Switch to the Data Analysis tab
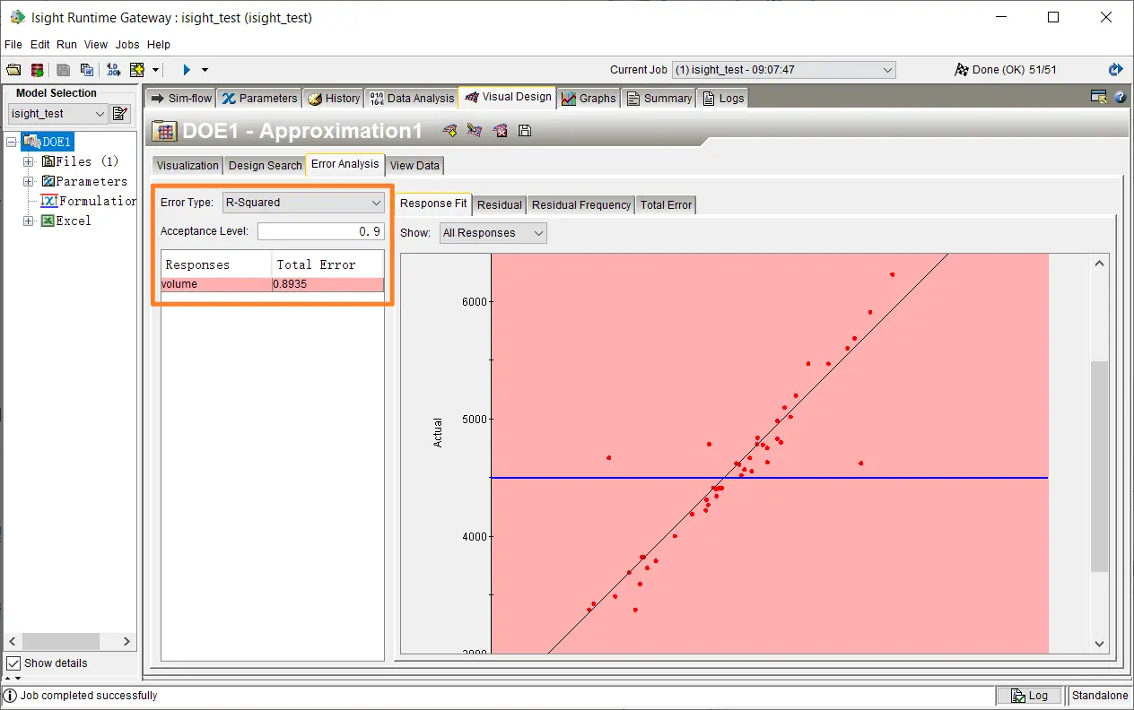 [411, 99]
